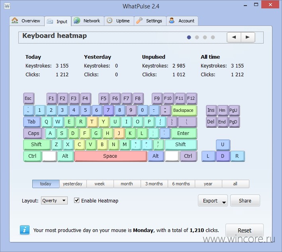Click the Unpulsed heading
The image size is (282, 252).
point(154,57)
